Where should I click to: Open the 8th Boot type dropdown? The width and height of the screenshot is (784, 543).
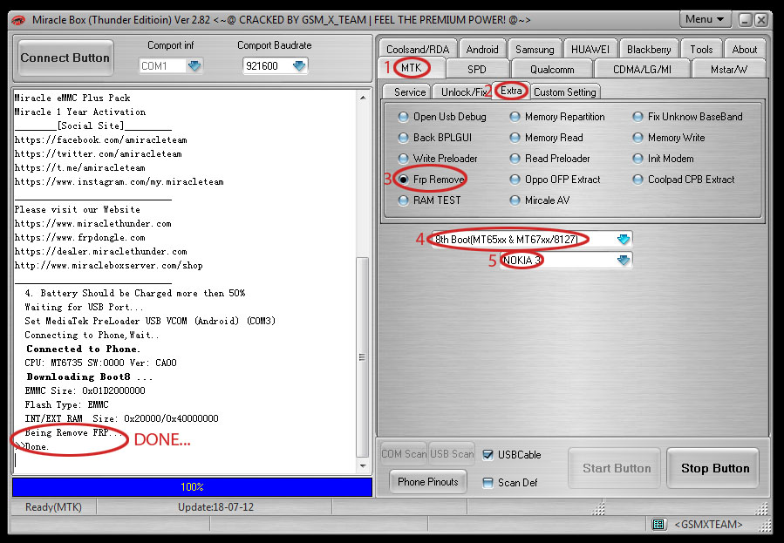(x=624, y=240)
